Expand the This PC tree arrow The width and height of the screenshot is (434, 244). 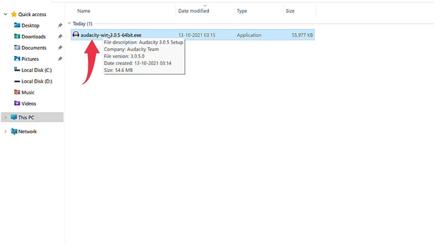click(5, 117)
